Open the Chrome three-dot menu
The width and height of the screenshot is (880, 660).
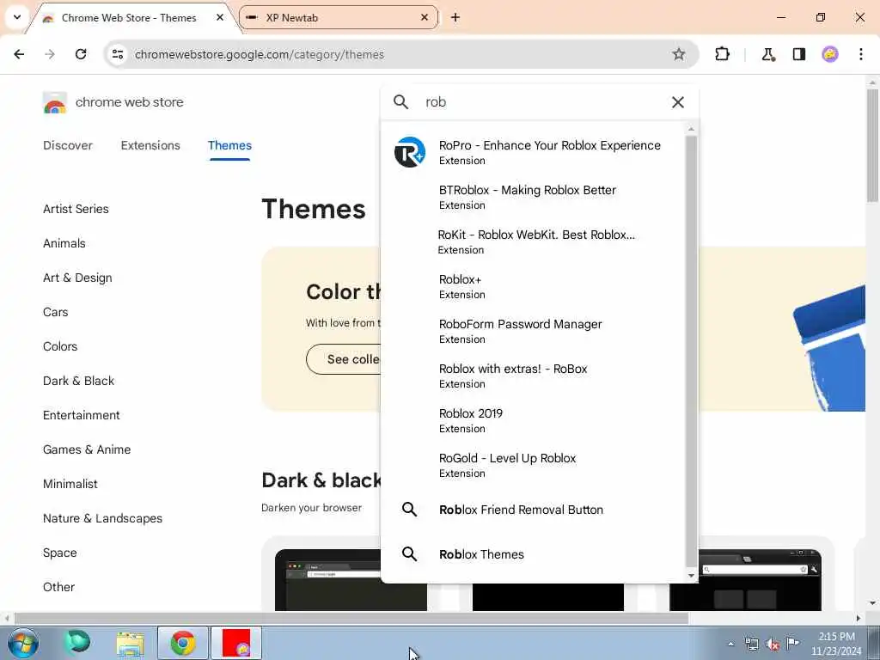(x=861, y=54)
